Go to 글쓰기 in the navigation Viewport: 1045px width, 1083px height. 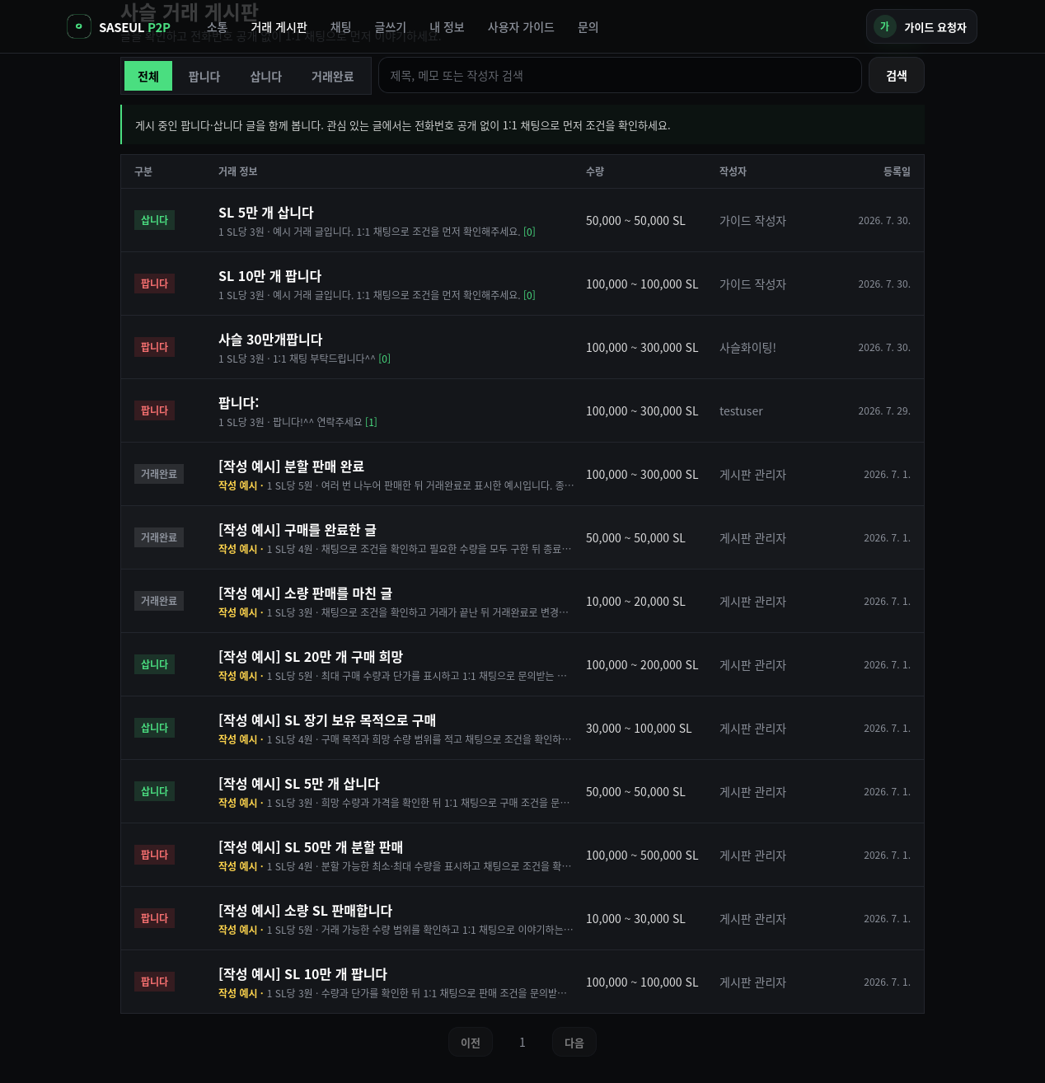391,27
